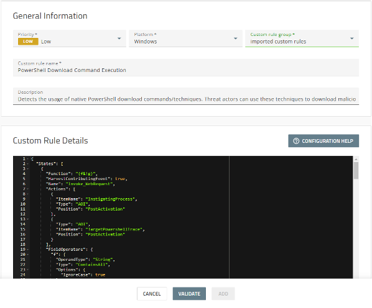372x308 pixels.
Task: Click the greyed-out Add button
Action: point(223,294)
